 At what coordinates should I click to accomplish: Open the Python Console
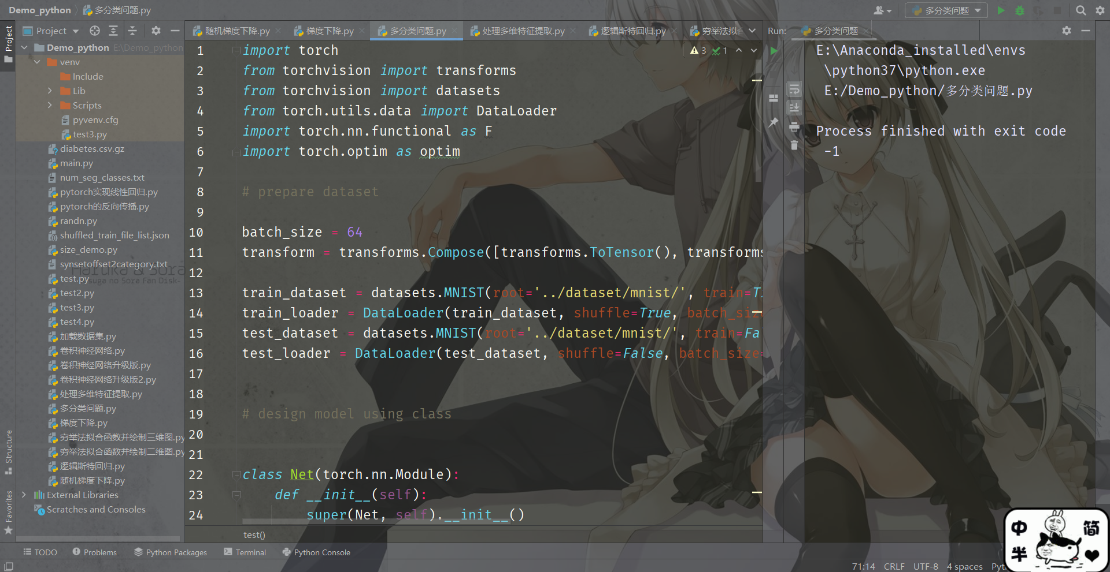pos(316,552)
